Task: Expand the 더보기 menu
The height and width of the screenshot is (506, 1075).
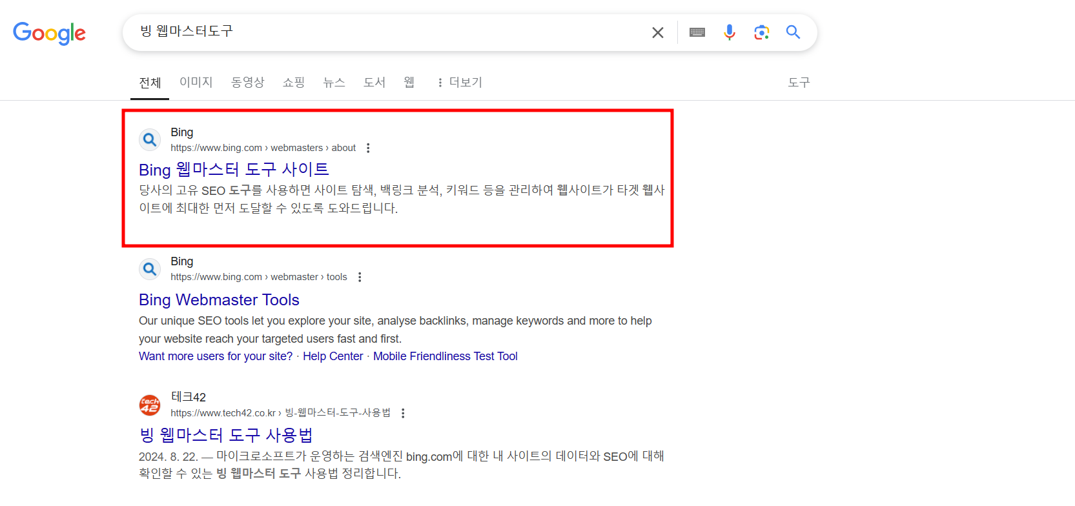Action: [x=460, y=82]
